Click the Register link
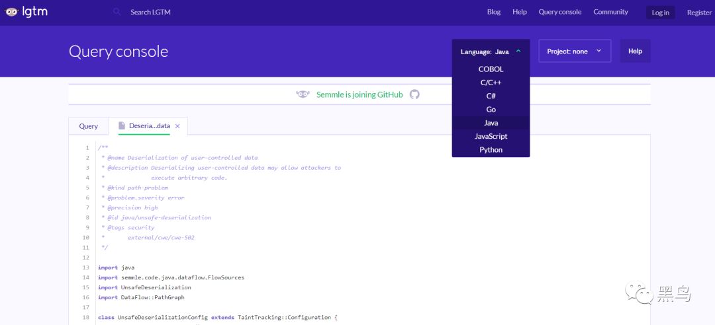 coord(699,13)
